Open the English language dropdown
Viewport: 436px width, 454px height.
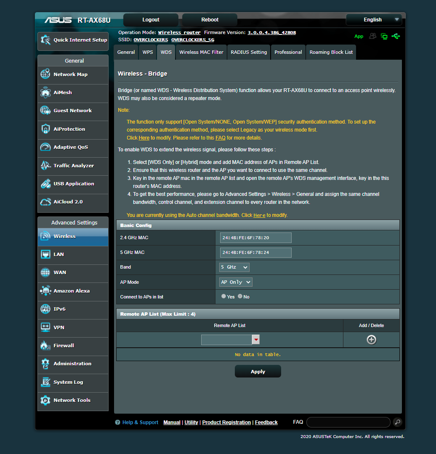374,19
